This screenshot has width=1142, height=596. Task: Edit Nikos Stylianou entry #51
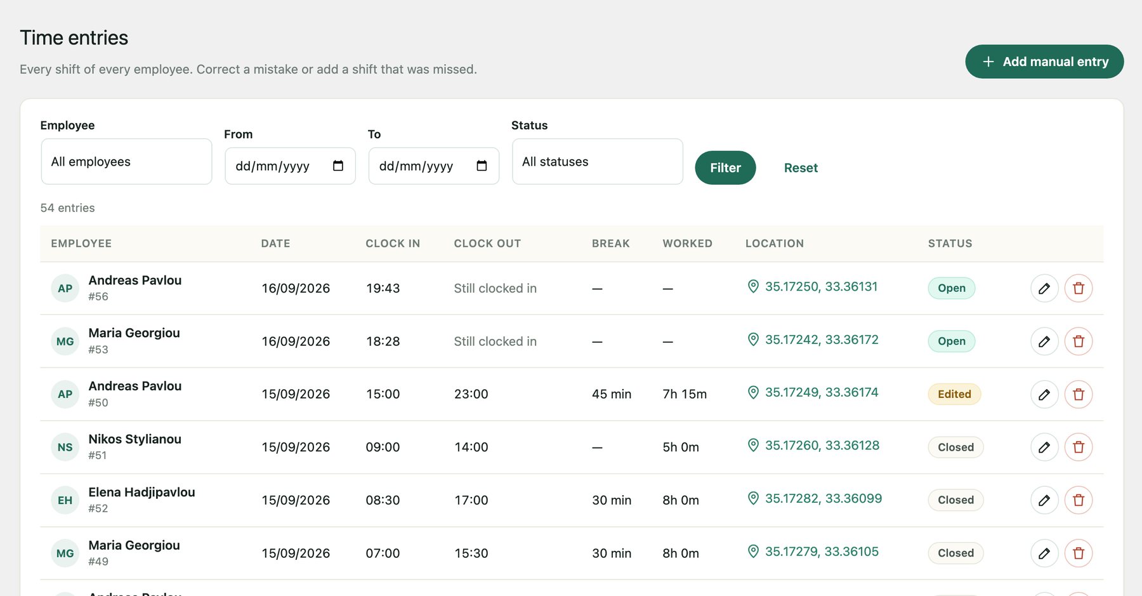(x=1044, y=447)
